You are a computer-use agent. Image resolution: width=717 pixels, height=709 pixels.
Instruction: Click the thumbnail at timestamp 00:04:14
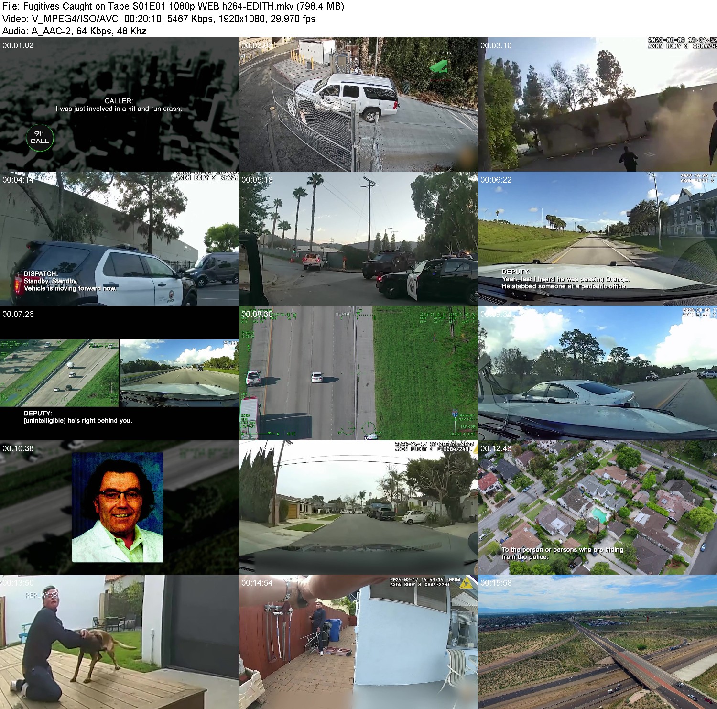119,239
